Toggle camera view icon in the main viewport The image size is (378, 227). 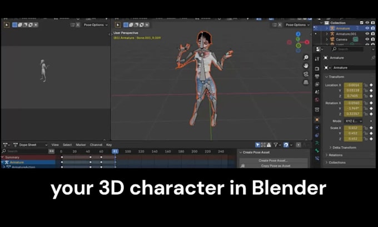click(306, 74)
